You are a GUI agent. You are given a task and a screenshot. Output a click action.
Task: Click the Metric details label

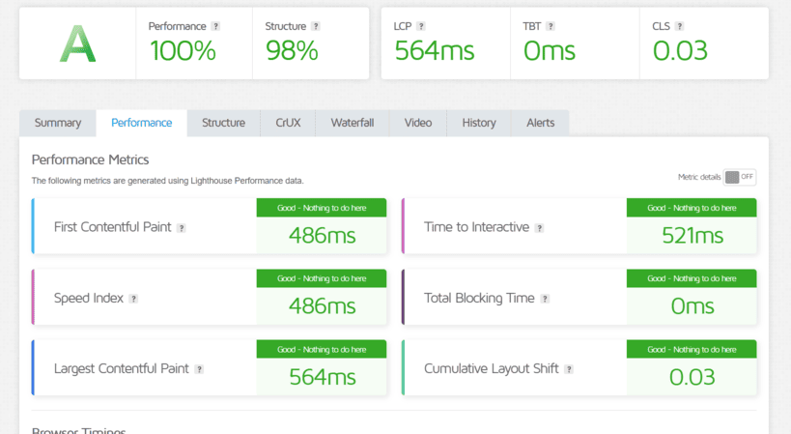tap(699, 177)
